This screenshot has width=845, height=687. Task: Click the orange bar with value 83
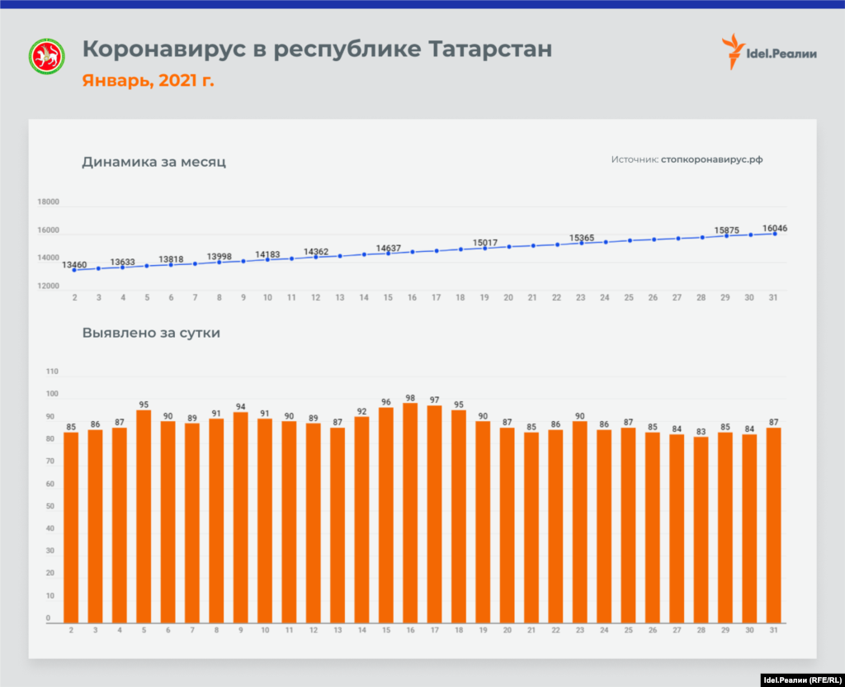click(x=701, y=528)
